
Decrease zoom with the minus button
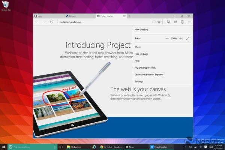click(x=167, y=38)
